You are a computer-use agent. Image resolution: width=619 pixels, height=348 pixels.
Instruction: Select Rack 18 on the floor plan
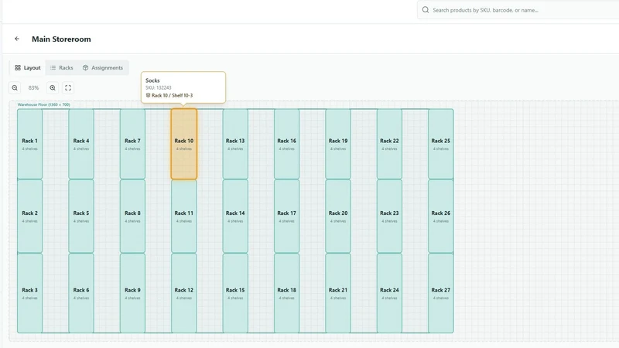(286, 293)
